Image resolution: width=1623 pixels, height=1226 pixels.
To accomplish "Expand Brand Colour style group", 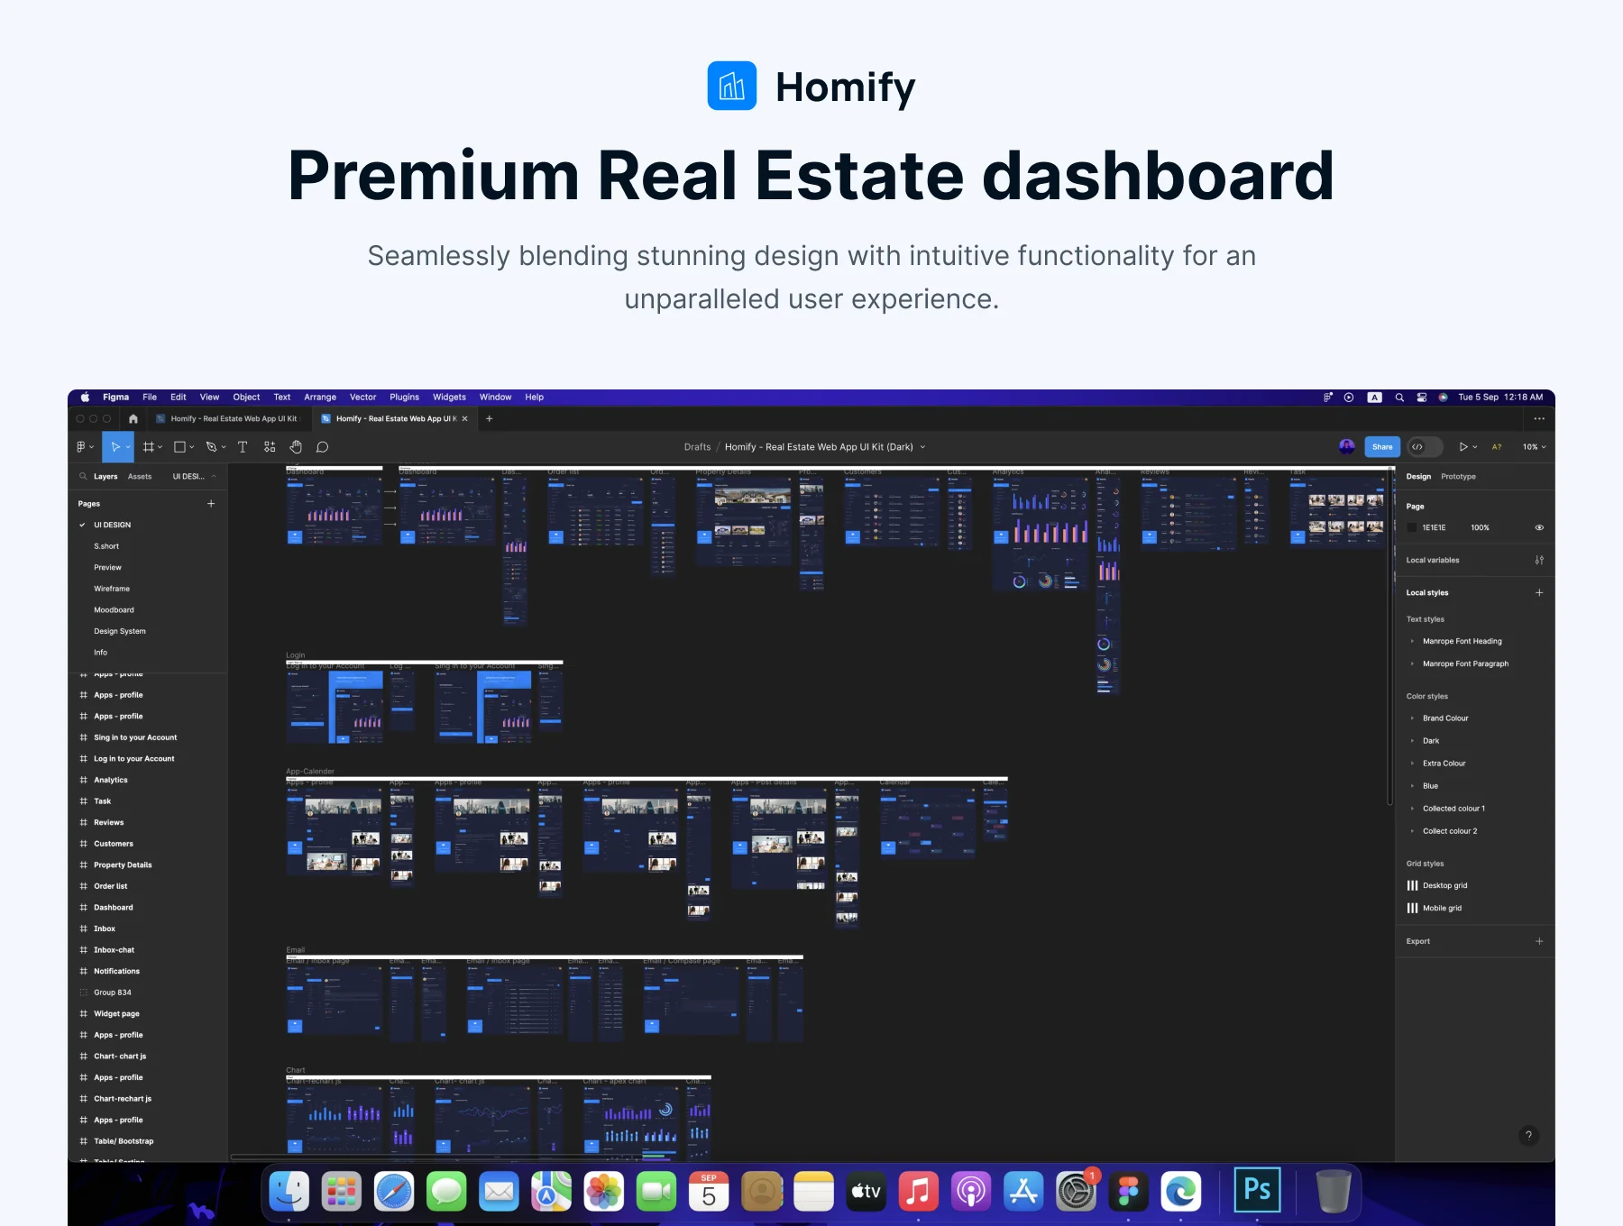I will [x=1412, y=718].
